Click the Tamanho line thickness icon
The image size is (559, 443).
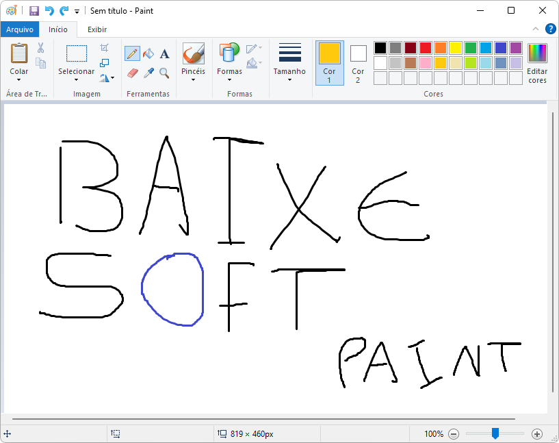[x=290, y=53]
